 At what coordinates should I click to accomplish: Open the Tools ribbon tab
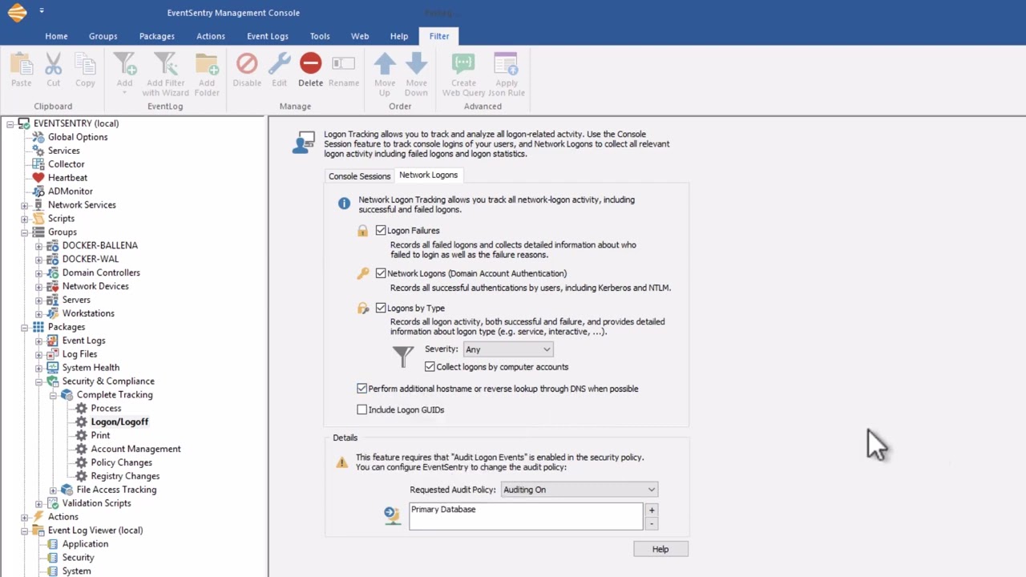pyautogui.click(x=320, y=36)
